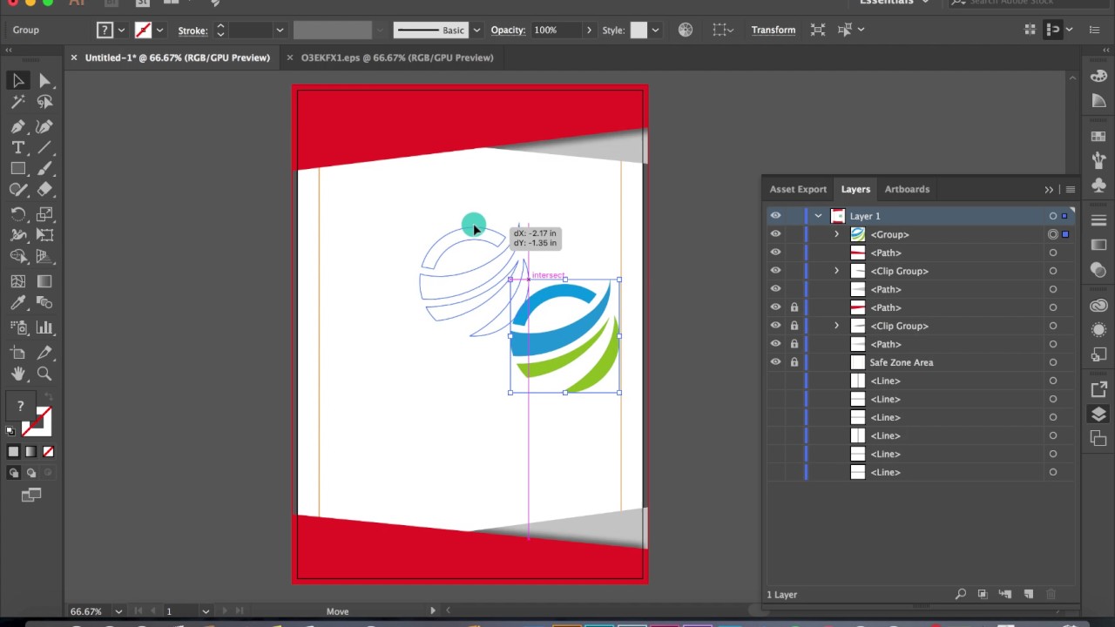Select the Hand tool
Image resolution: width=1115 pixels, height=627 pixels.
coord(18,374)
